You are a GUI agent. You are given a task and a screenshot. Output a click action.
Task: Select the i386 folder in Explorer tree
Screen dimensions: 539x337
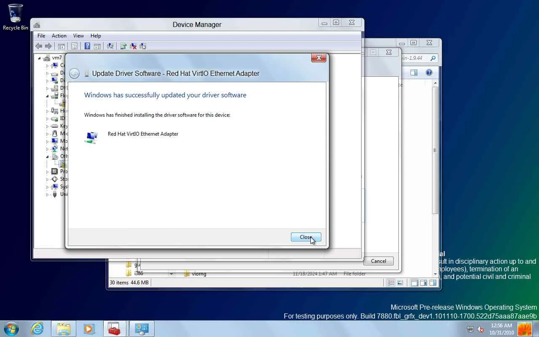135,273
